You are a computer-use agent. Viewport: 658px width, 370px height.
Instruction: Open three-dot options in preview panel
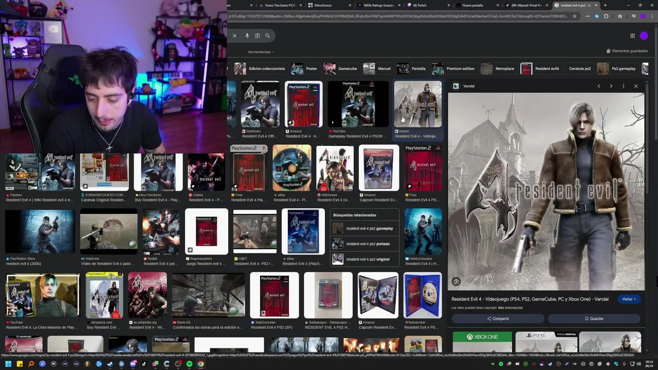624,86
